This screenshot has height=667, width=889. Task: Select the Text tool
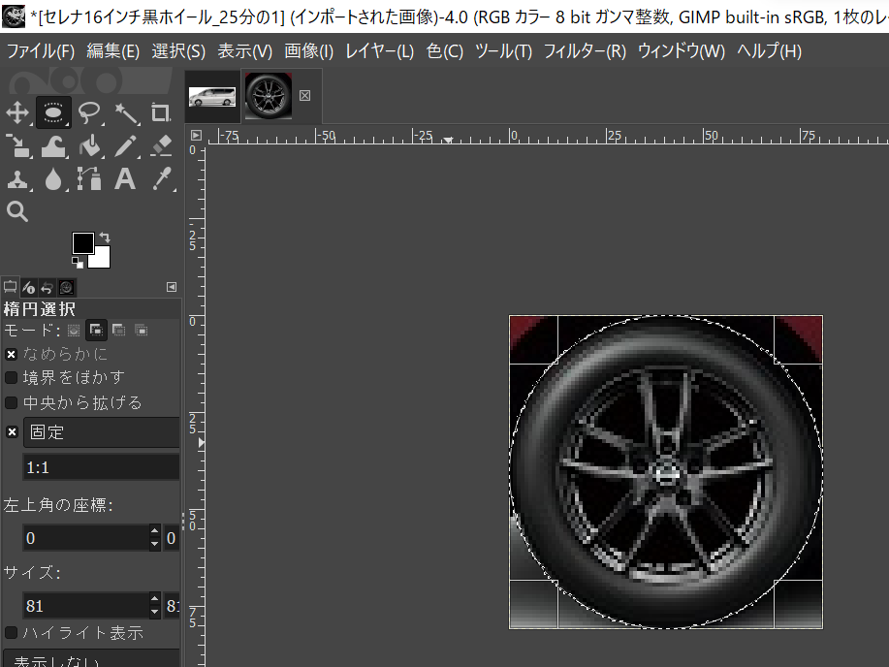click(125, 179)
